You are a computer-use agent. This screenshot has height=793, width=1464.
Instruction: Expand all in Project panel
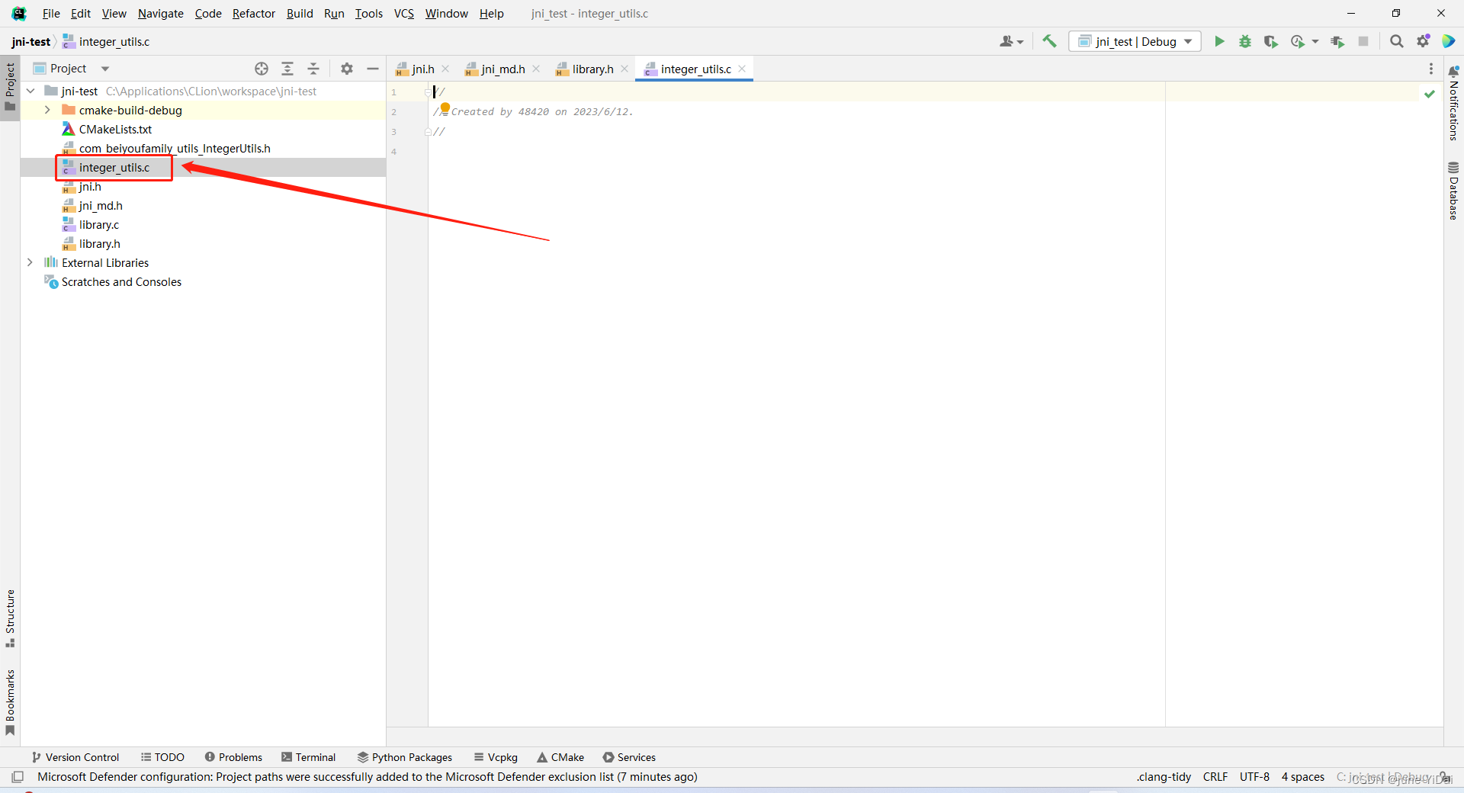point(287,69)
